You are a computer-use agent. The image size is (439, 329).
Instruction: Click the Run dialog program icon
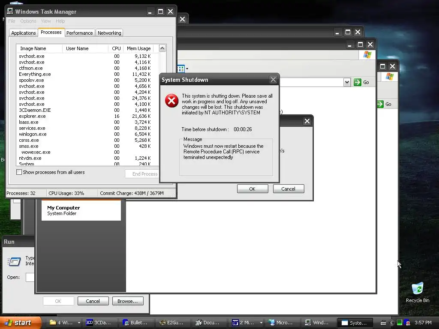(x=14, y=261)
